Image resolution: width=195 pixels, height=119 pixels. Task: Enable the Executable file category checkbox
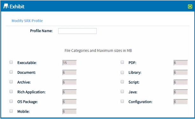11,62
